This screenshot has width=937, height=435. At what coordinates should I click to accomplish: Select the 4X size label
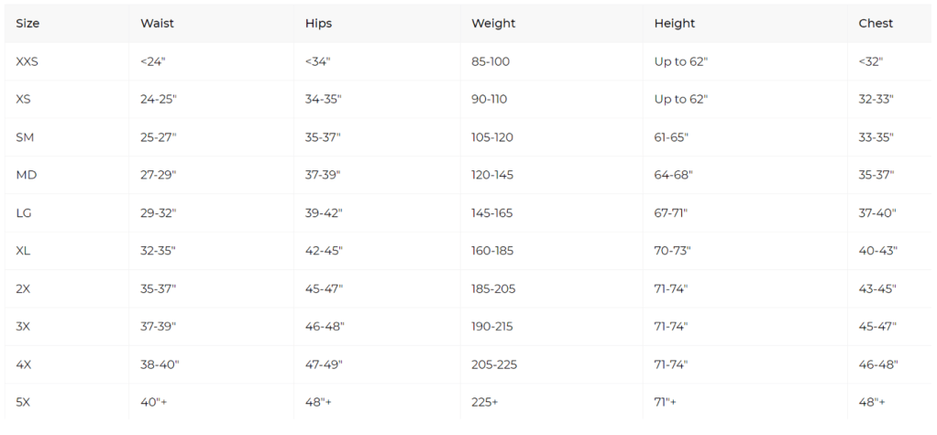[24, 364]
